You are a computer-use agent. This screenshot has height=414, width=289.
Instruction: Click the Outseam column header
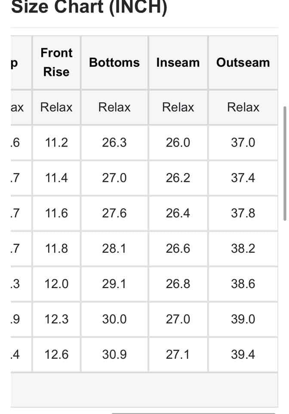pos(243,63)
